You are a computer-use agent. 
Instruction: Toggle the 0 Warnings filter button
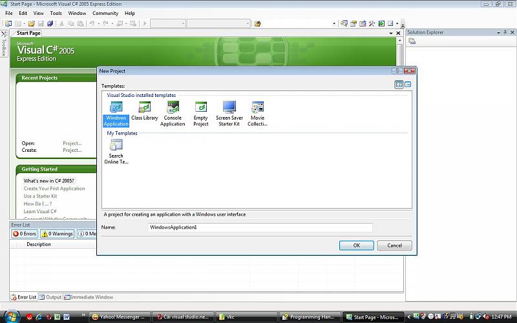pos(58,234)
